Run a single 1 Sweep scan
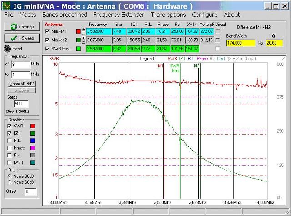 coord(19,38)
